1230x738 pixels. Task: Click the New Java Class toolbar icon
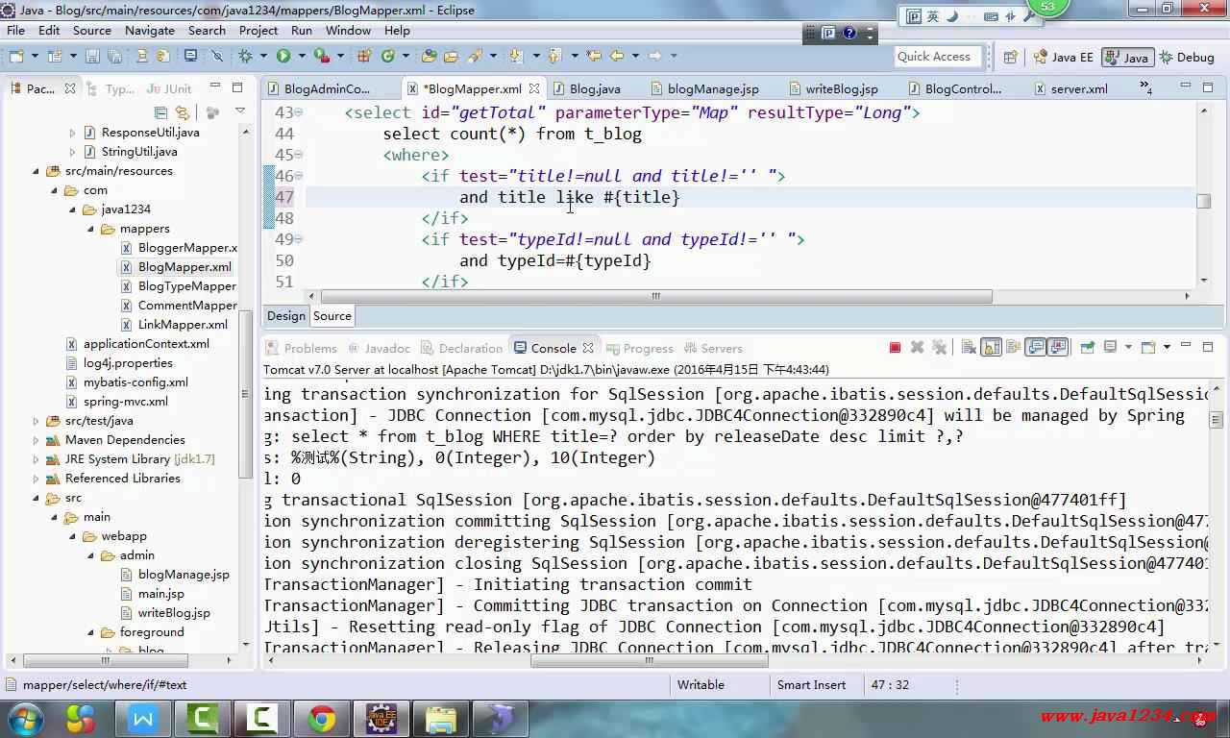pyautogui.click(x=388, y=56)
